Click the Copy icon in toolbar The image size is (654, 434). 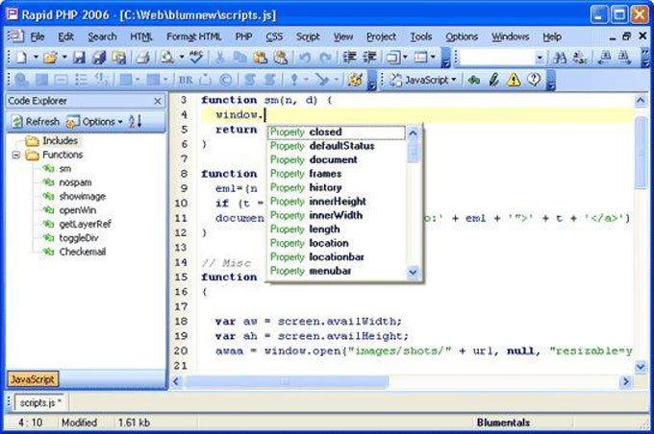pyautogui.click(x=239, y=58)
